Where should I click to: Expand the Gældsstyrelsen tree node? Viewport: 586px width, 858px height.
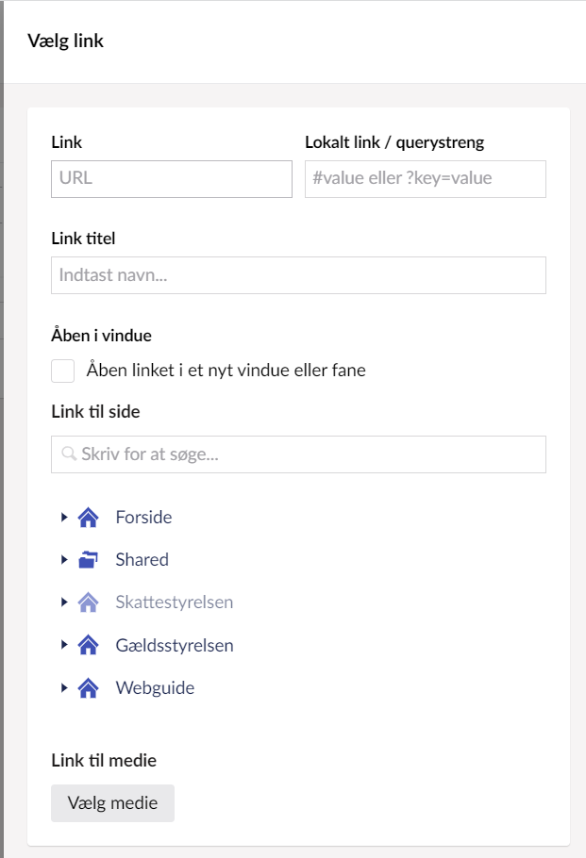coord(64,646)
